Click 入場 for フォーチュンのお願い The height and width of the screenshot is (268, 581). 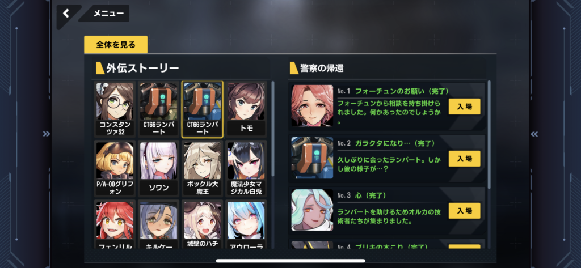tap(464, 107)
